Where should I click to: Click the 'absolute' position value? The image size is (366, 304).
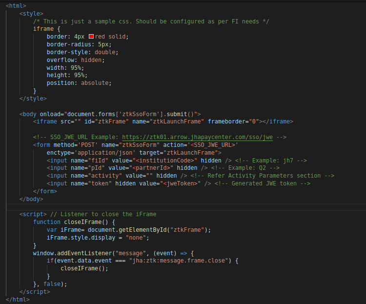tap(96, 83)
